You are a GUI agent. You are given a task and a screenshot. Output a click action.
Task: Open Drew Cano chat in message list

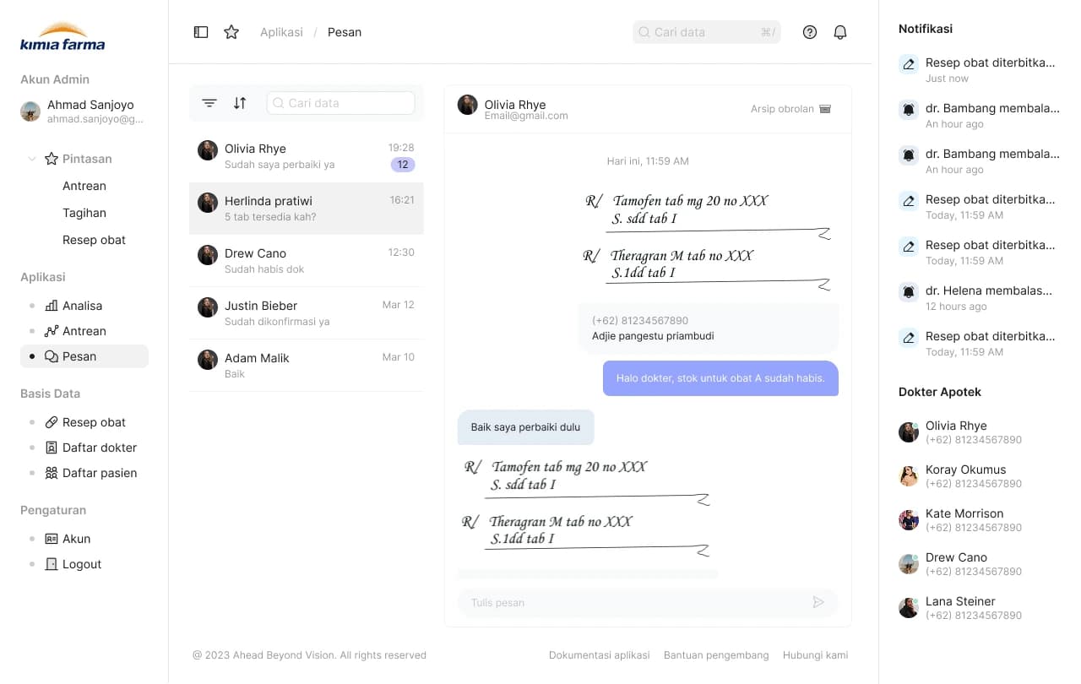tap(307, 261)
